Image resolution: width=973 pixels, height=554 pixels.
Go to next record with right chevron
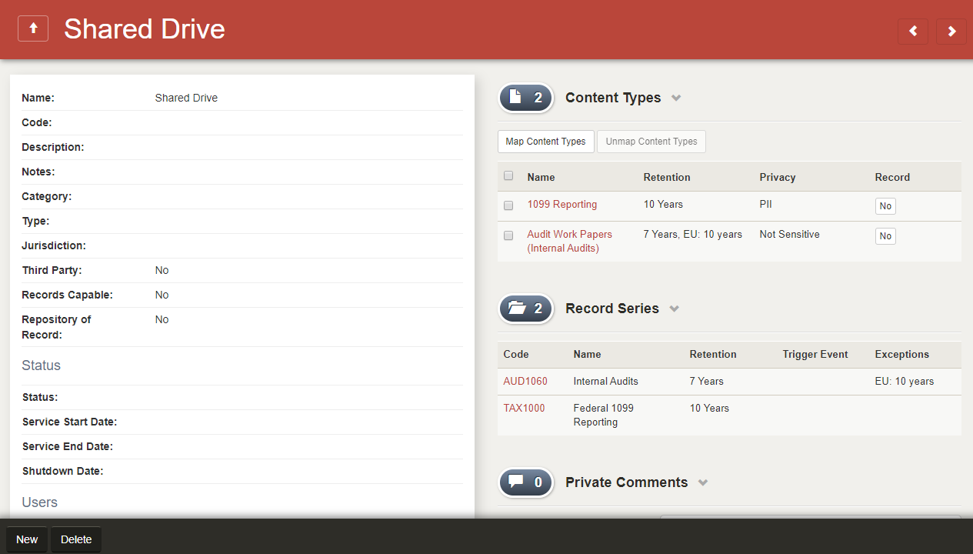[x=951, y=32]
